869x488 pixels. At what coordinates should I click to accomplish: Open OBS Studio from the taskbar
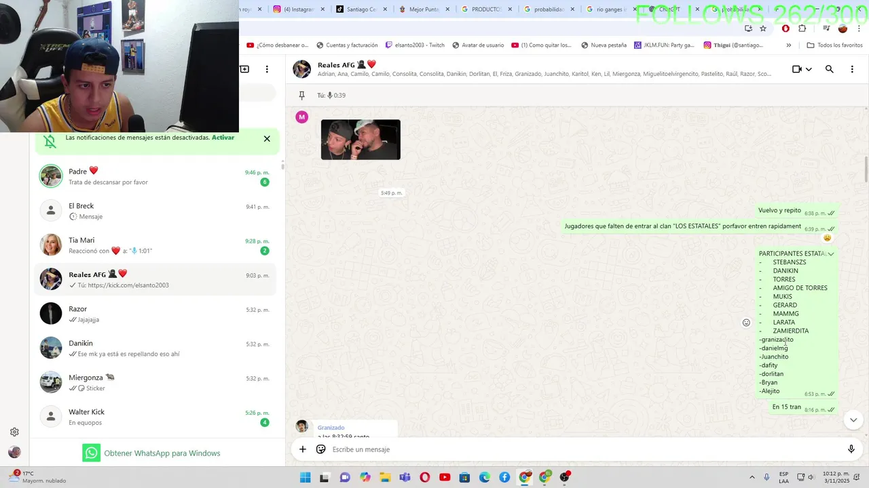click(565, 477)
